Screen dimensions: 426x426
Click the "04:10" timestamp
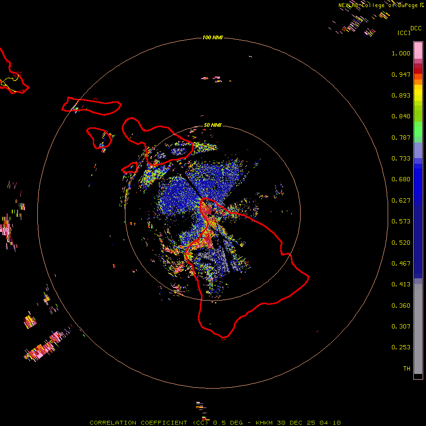tap(330, 423)
